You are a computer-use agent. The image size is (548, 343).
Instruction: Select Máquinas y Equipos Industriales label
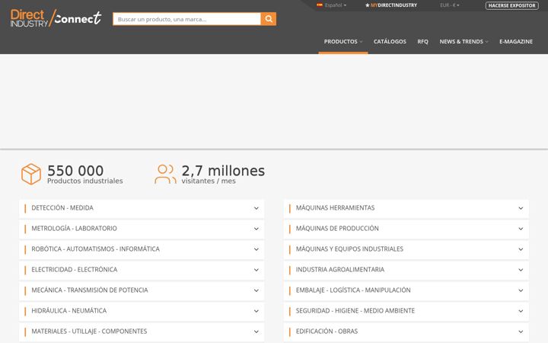pos(349,248)
